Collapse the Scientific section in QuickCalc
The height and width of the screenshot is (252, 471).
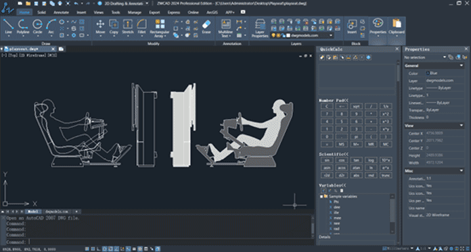tap(334, 154)
